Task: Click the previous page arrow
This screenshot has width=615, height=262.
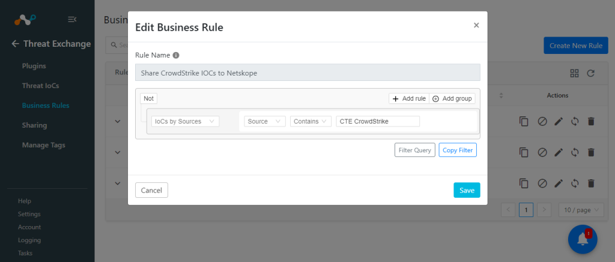Action: point(508,210)
